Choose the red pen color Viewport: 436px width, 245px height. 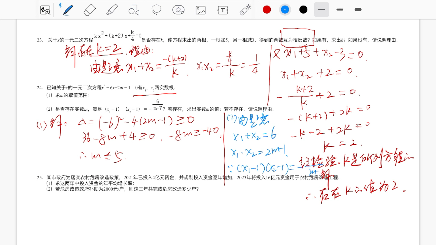267,10
